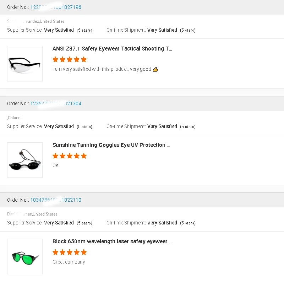Click the clear safety glasses thumbnail

[x=25, y=64]
